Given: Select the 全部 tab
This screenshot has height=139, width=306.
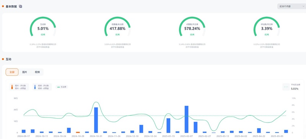Looking at the screenshot, I should [12, 72].
